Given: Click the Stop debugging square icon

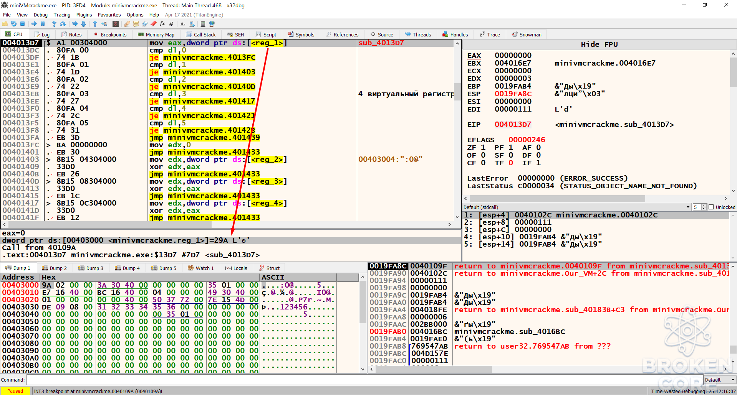Looking at the screenshot, I should tap(23, 24).
